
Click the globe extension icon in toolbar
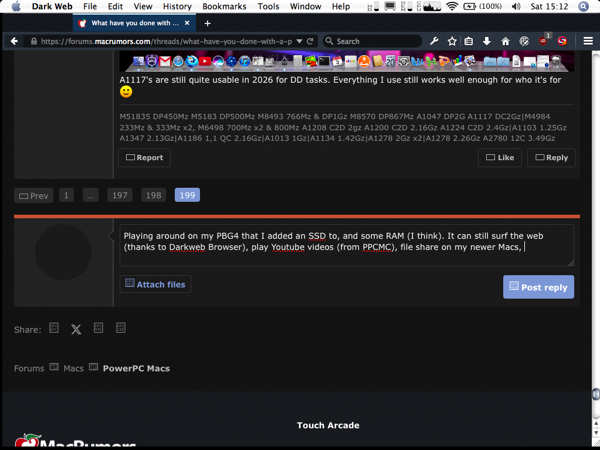pyautogui.click(x=523, y=41)
